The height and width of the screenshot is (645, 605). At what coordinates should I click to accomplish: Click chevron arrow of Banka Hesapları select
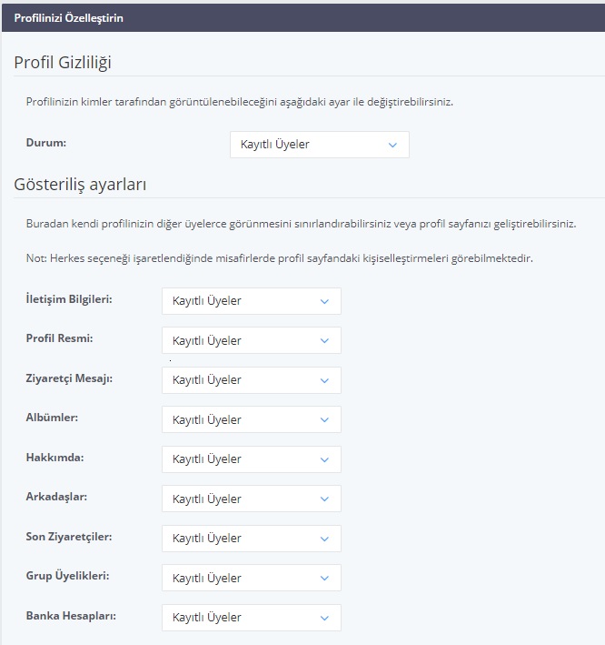[x=324, y=618]
